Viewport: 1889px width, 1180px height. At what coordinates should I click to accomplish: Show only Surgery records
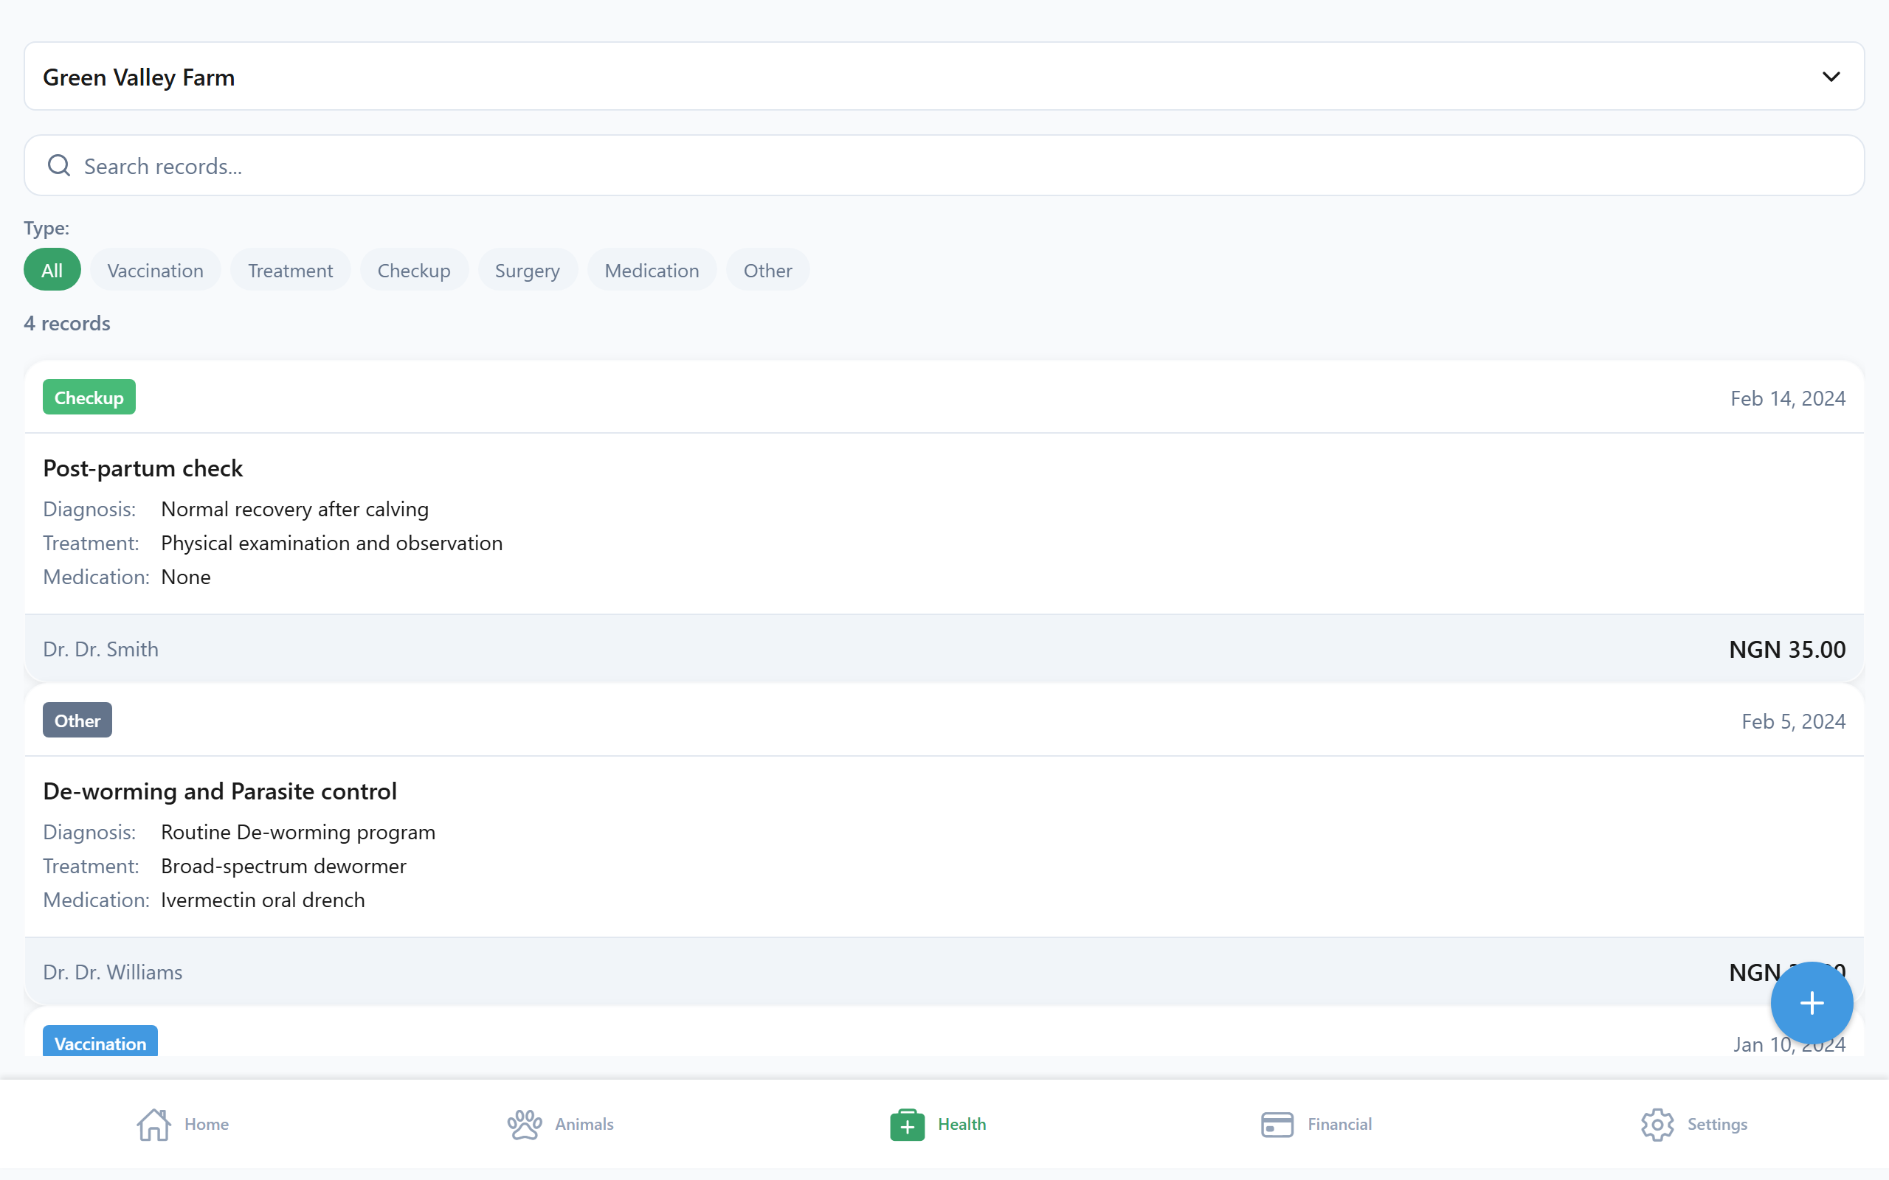528,270
